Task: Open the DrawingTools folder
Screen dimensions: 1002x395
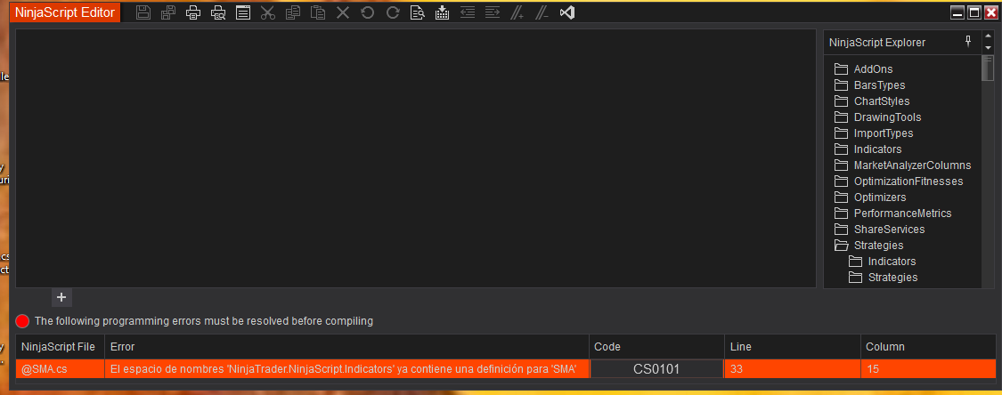Action: click(878, 117)
